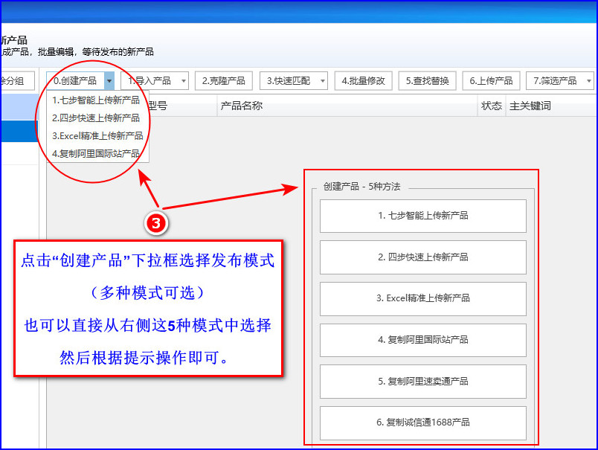Screen dimensions: 598x450
Task: Click the large 3. Excel精准上传新产品 button
Action: 423,298
